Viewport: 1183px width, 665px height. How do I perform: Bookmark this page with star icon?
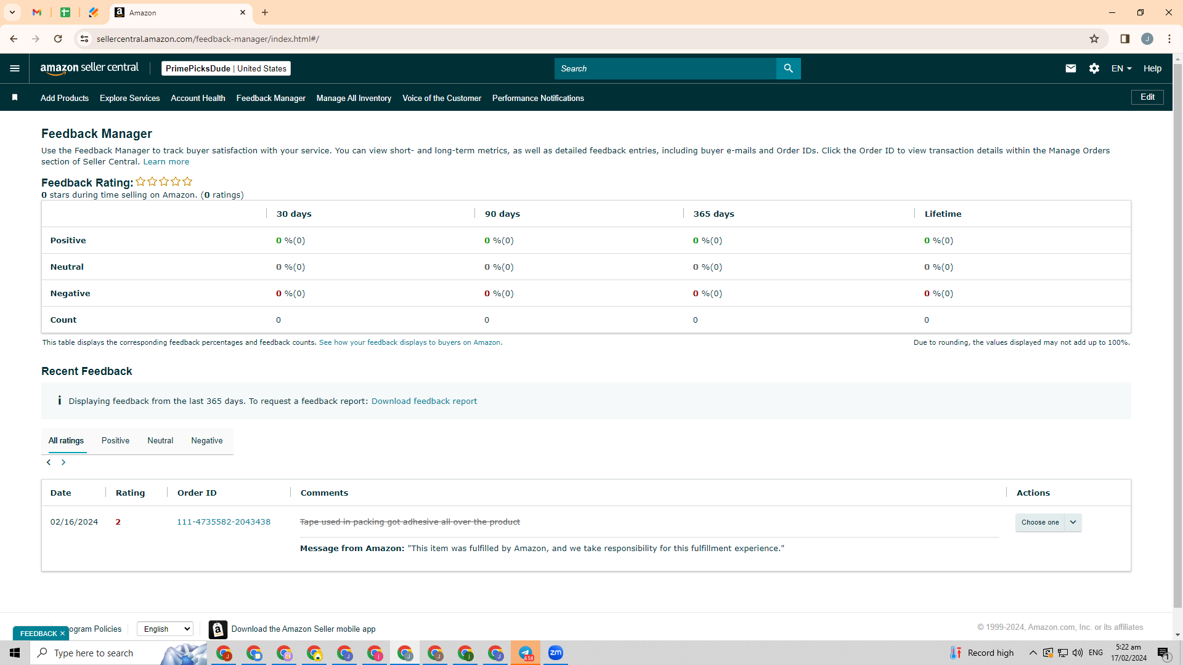1094,39
